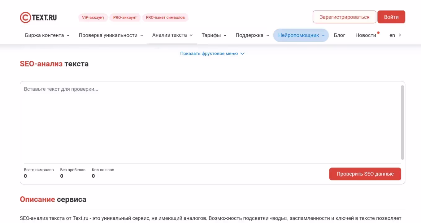Click the right arrow to scroll navigation

tap(400, 35)
